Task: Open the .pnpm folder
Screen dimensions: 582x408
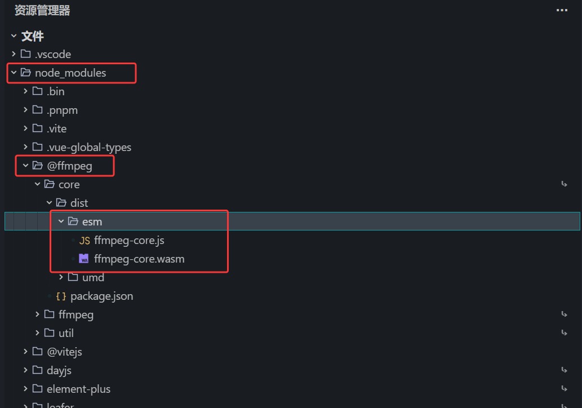Action: pyautogui.click(x=62, y=109)
